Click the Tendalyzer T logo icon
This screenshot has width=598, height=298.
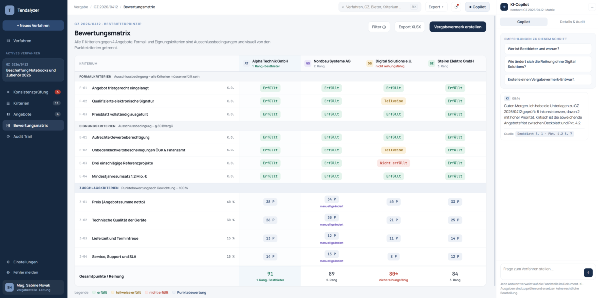9,10
